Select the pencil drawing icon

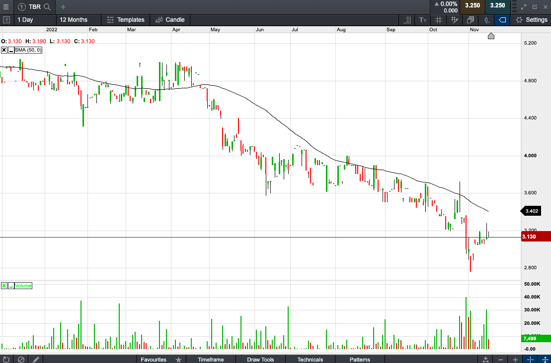click(x=36, y=359)
